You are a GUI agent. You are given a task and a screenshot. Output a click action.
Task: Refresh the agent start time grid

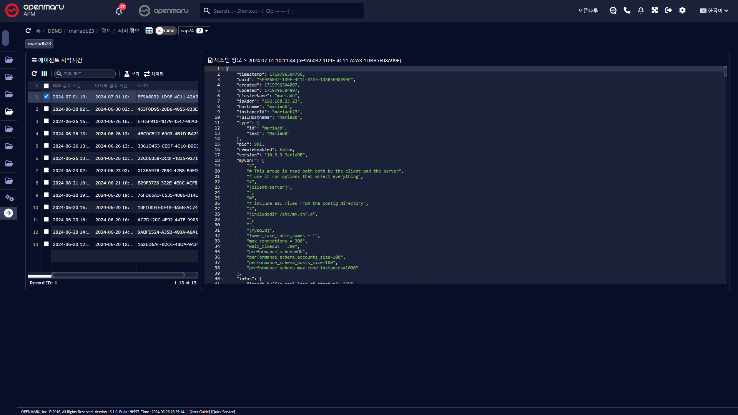point(34,74)
